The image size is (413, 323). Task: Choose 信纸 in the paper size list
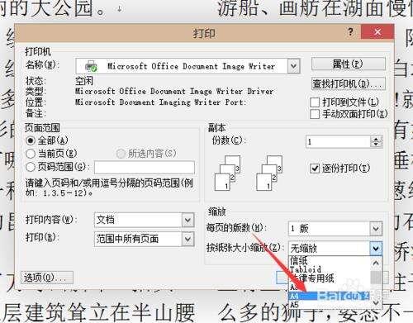coord(329,260)
